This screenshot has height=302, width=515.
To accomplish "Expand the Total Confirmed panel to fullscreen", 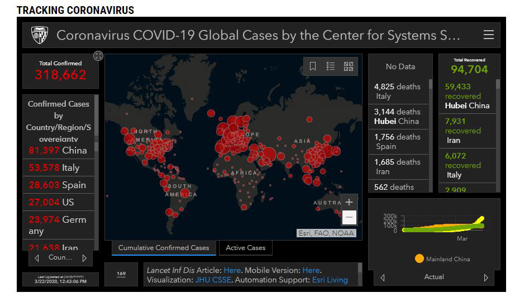I will coord(98,56).
